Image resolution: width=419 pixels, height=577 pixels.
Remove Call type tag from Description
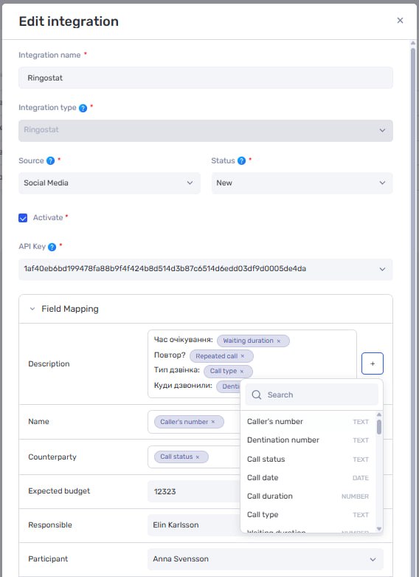(x=242, y=372)
